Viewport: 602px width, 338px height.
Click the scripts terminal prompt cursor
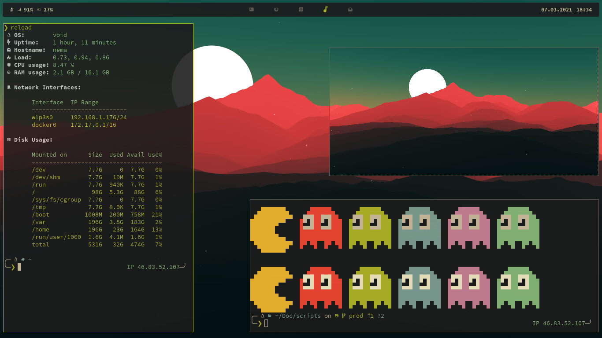(266, 323)
